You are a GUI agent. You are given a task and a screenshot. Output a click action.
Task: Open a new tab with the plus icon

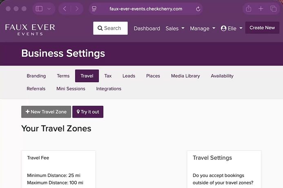pyautogui.click(x=261, y=9)
